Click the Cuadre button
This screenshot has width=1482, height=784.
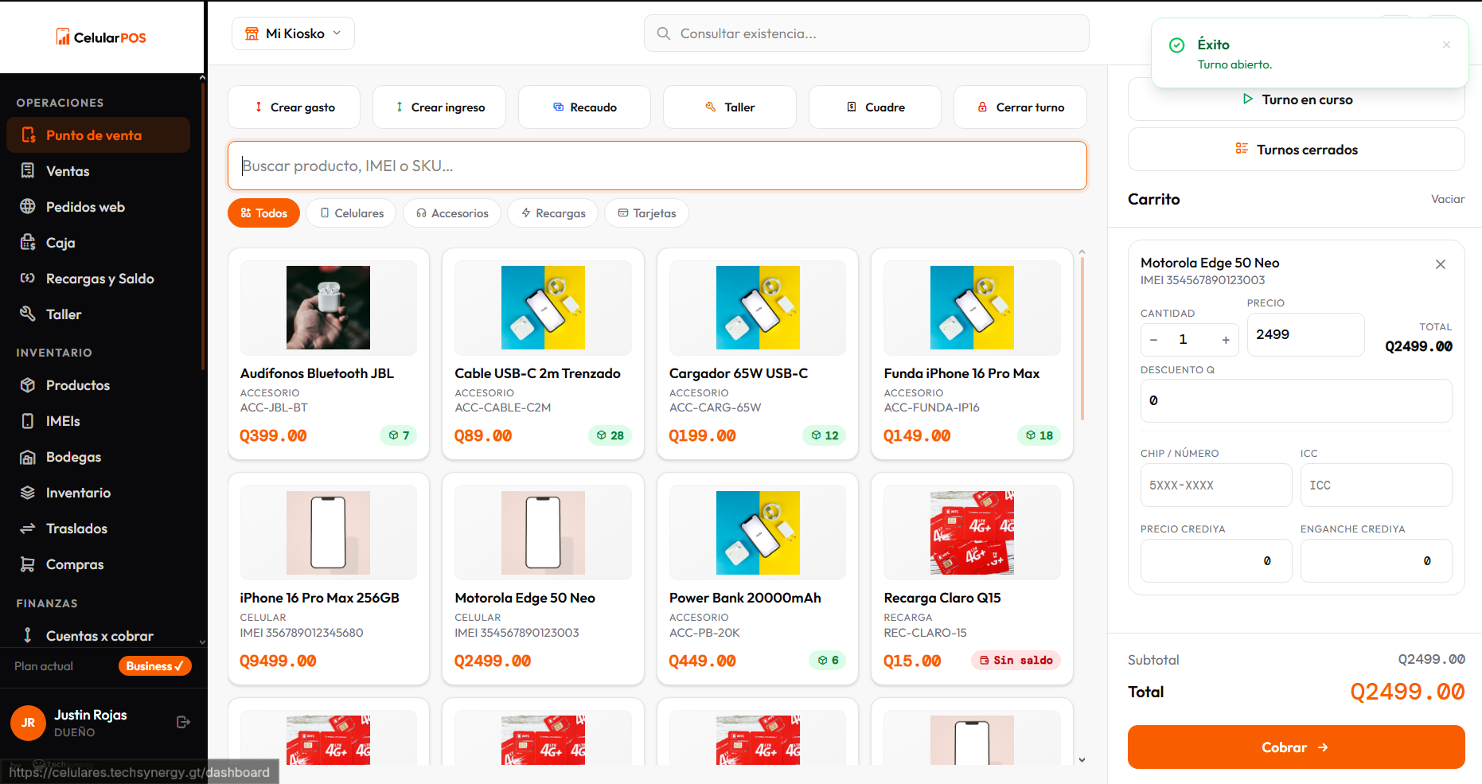click(x=875, y=107)
